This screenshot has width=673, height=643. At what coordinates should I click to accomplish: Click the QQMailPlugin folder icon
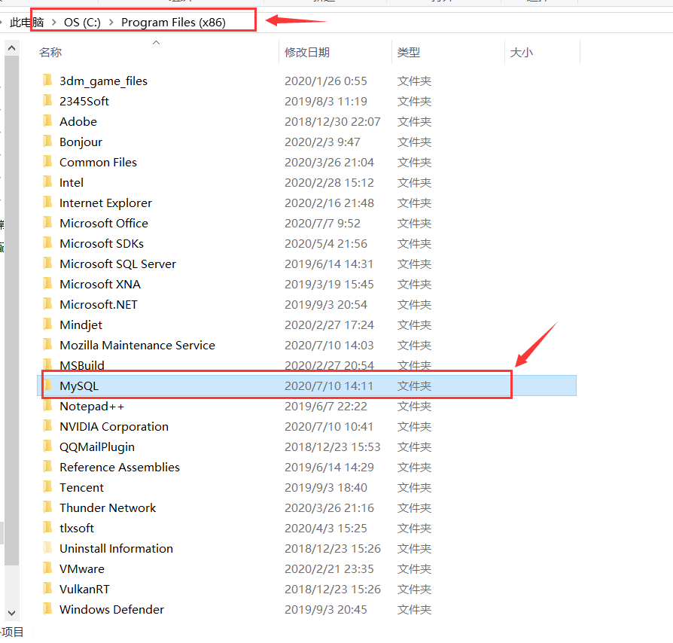(47, 446)
